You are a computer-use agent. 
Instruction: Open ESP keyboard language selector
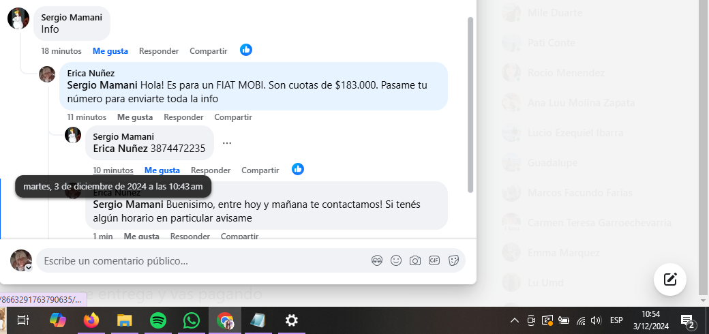pos(616,320)
